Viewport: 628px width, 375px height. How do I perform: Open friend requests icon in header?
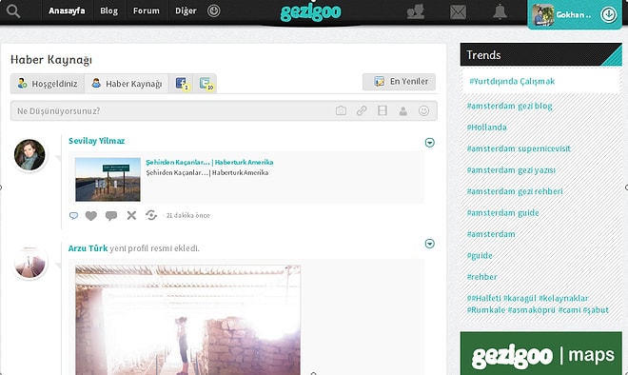pyautogui.click(x=415, y=11)
